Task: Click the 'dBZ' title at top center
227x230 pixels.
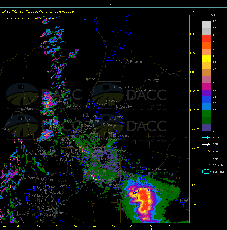Action: click(113, 4)
